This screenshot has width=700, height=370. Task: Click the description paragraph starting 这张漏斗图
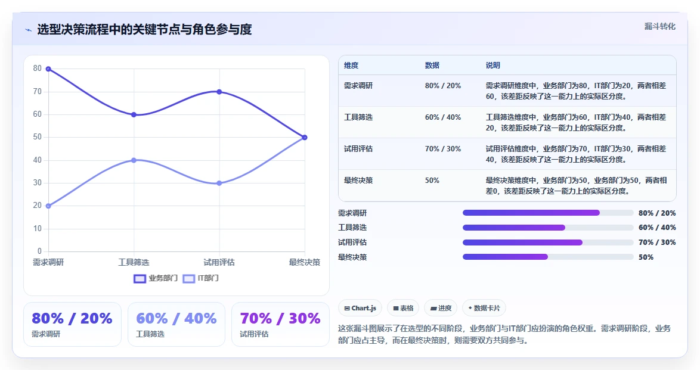coord(504,334)
